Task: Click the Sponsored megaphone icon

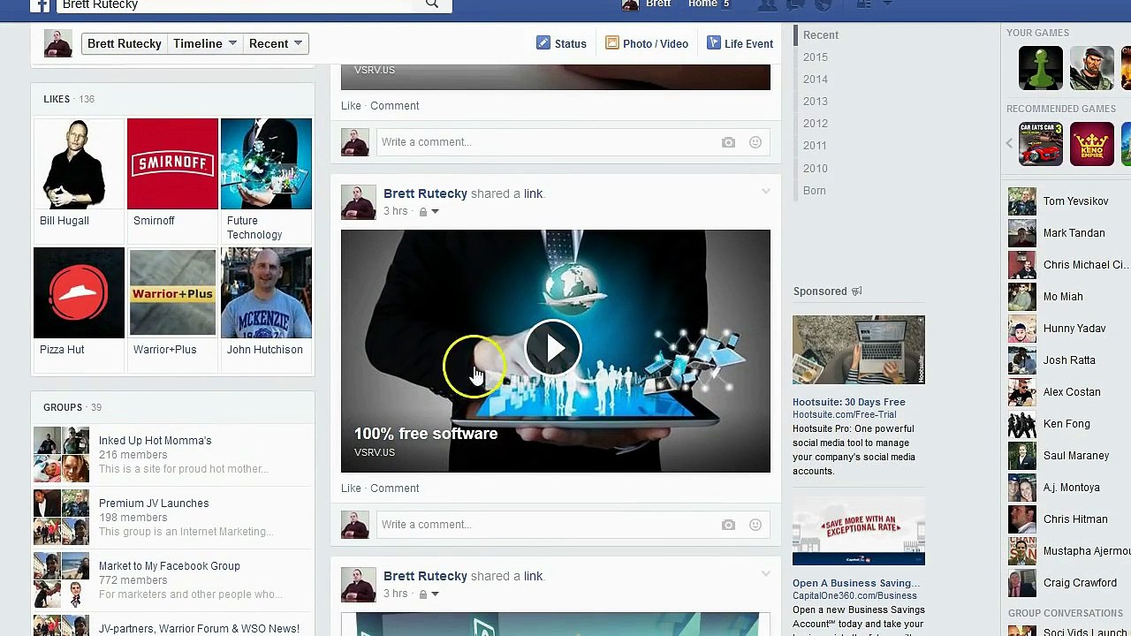Action: pos(856,291)
